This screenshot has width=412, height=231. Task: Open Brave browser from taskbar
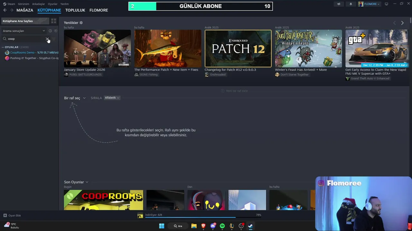coord(203,226)
